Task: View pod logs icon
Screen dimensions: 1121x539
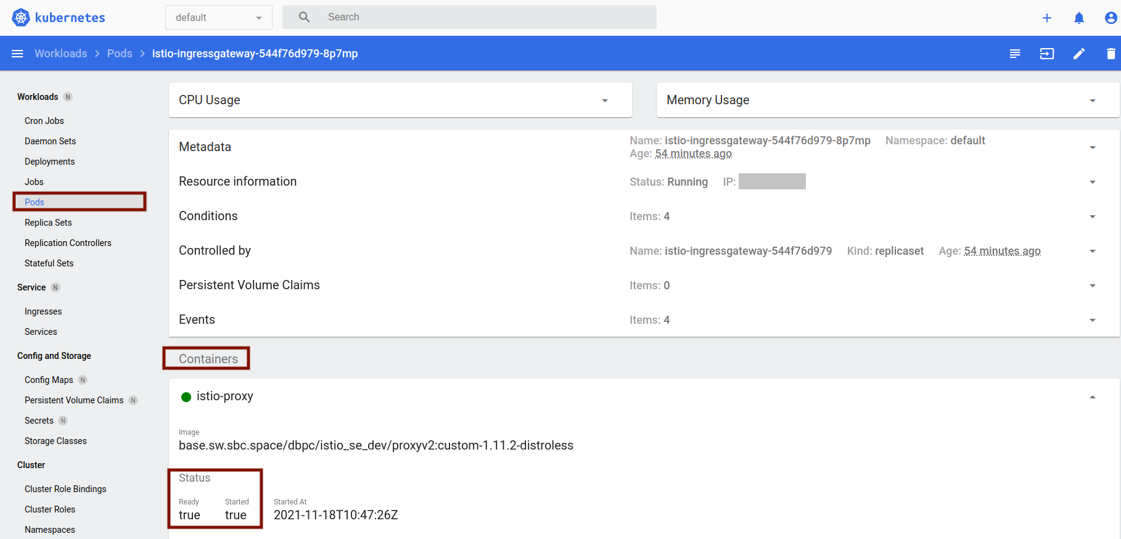Action: (x=1014, y=54)
